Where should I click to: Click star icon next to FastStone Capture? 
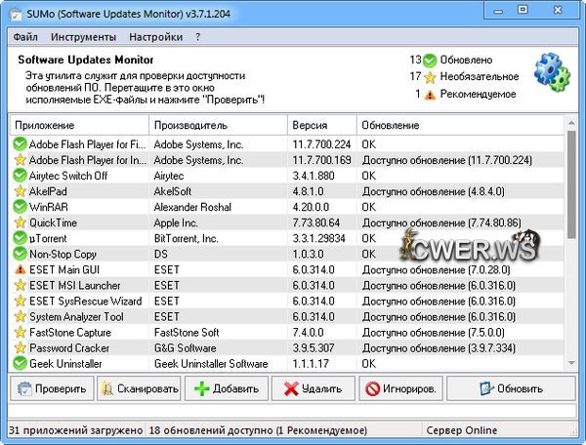20,332
